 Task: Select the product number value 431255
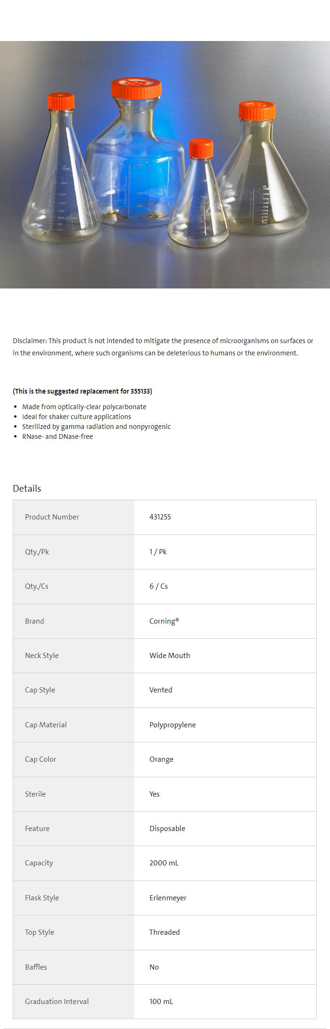160,517
